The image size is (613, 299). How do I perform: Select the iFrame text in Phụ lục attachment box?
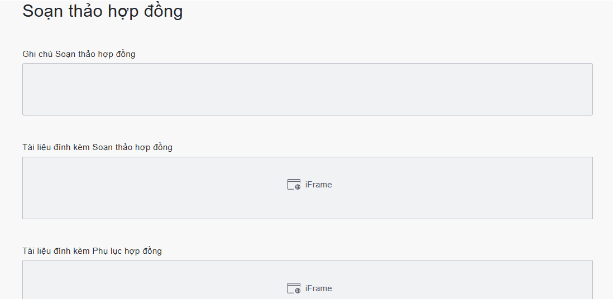[319, 288]
